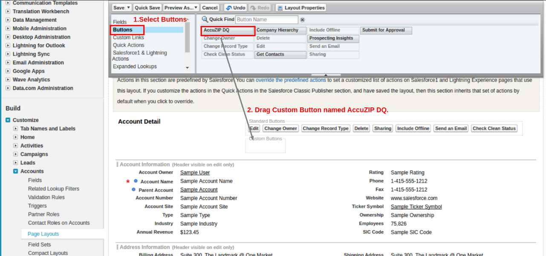Collapse the Accounts tree node
The height and width of the screenshot is (256, 546).
coord(16,171)
